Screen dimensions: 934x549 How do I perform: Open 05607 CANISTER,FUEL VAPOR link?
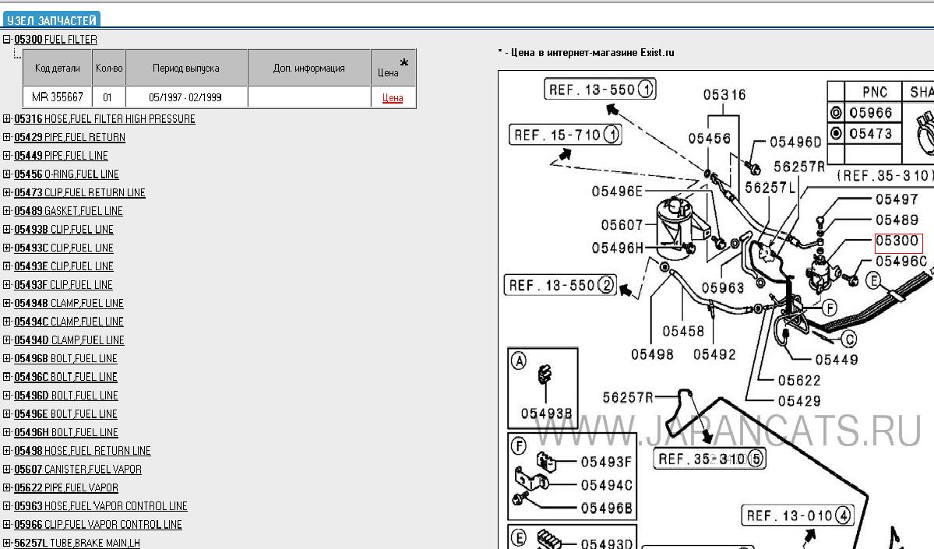click(x=78, y=470)
